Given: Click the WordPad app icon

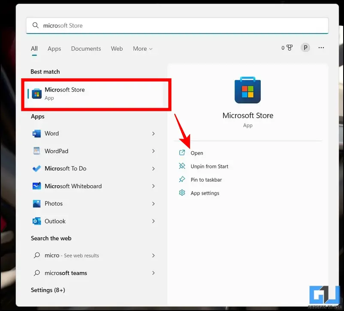Looking at the screenshot, I should point(36,151).
